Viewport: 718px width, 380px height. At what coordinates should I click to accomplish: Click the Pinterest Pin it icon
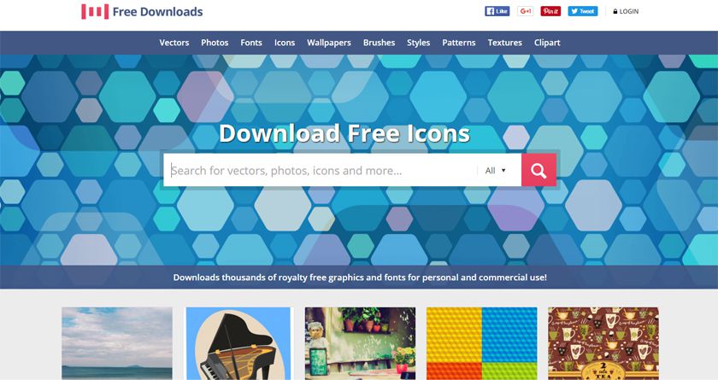pyautogui.click(x=550, y=11)
